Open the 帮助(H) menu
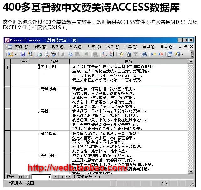The height and width of the screenshot is (190, 201). point(167,47)
